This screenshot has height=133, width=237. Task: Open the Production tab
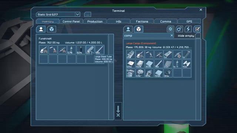[95, 21]
